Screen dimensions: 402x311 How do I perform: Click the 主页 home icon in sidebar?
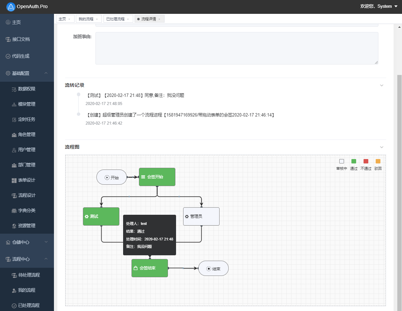click(8, 22)
